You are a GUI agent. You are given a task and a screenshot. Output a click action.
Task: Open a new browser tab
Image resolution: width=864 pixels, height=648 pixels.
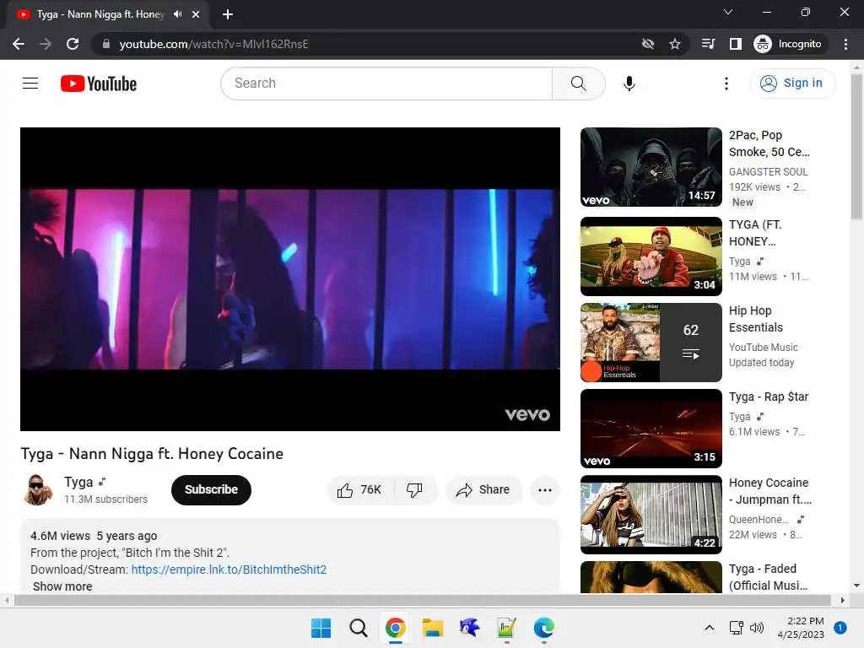228,14
